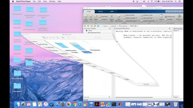Click the Terminal icon in the Dock
This screenshot has height=108, width=193.
click(114, 104)
